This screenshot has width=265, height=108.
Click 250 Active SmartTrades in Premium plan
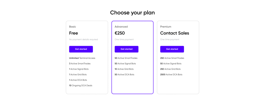[x=172, y=58]
